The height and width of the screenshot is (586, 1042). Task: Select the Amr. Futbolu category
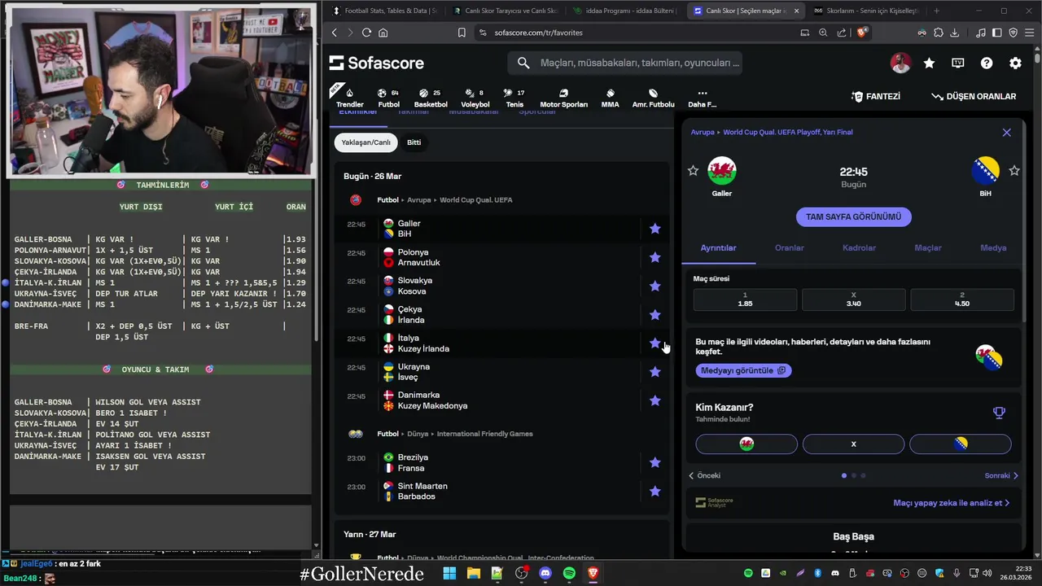653,98
